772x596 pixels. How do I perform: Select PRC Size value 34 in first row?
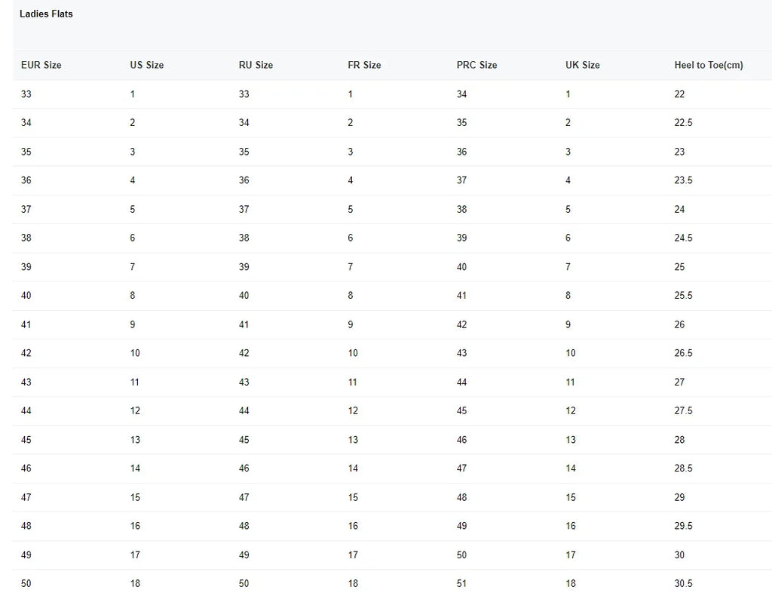[461, 94]
